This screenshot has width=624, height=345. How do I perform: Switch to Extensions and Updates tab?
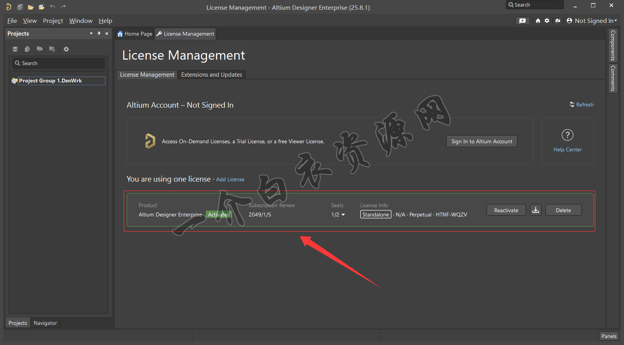click(x=211, y=75)
